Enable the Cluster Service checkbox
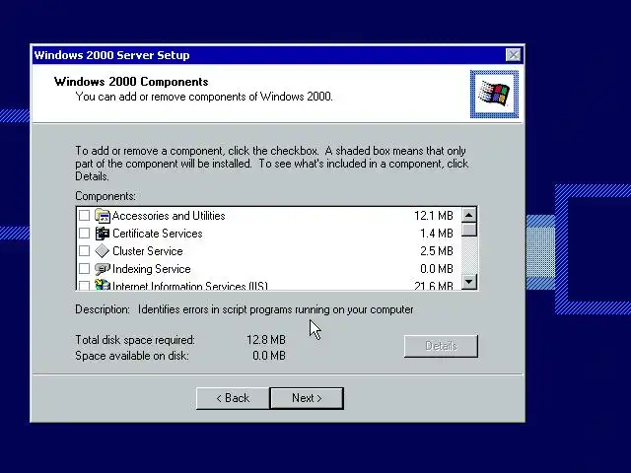The image size is (631, 473). 84,251
